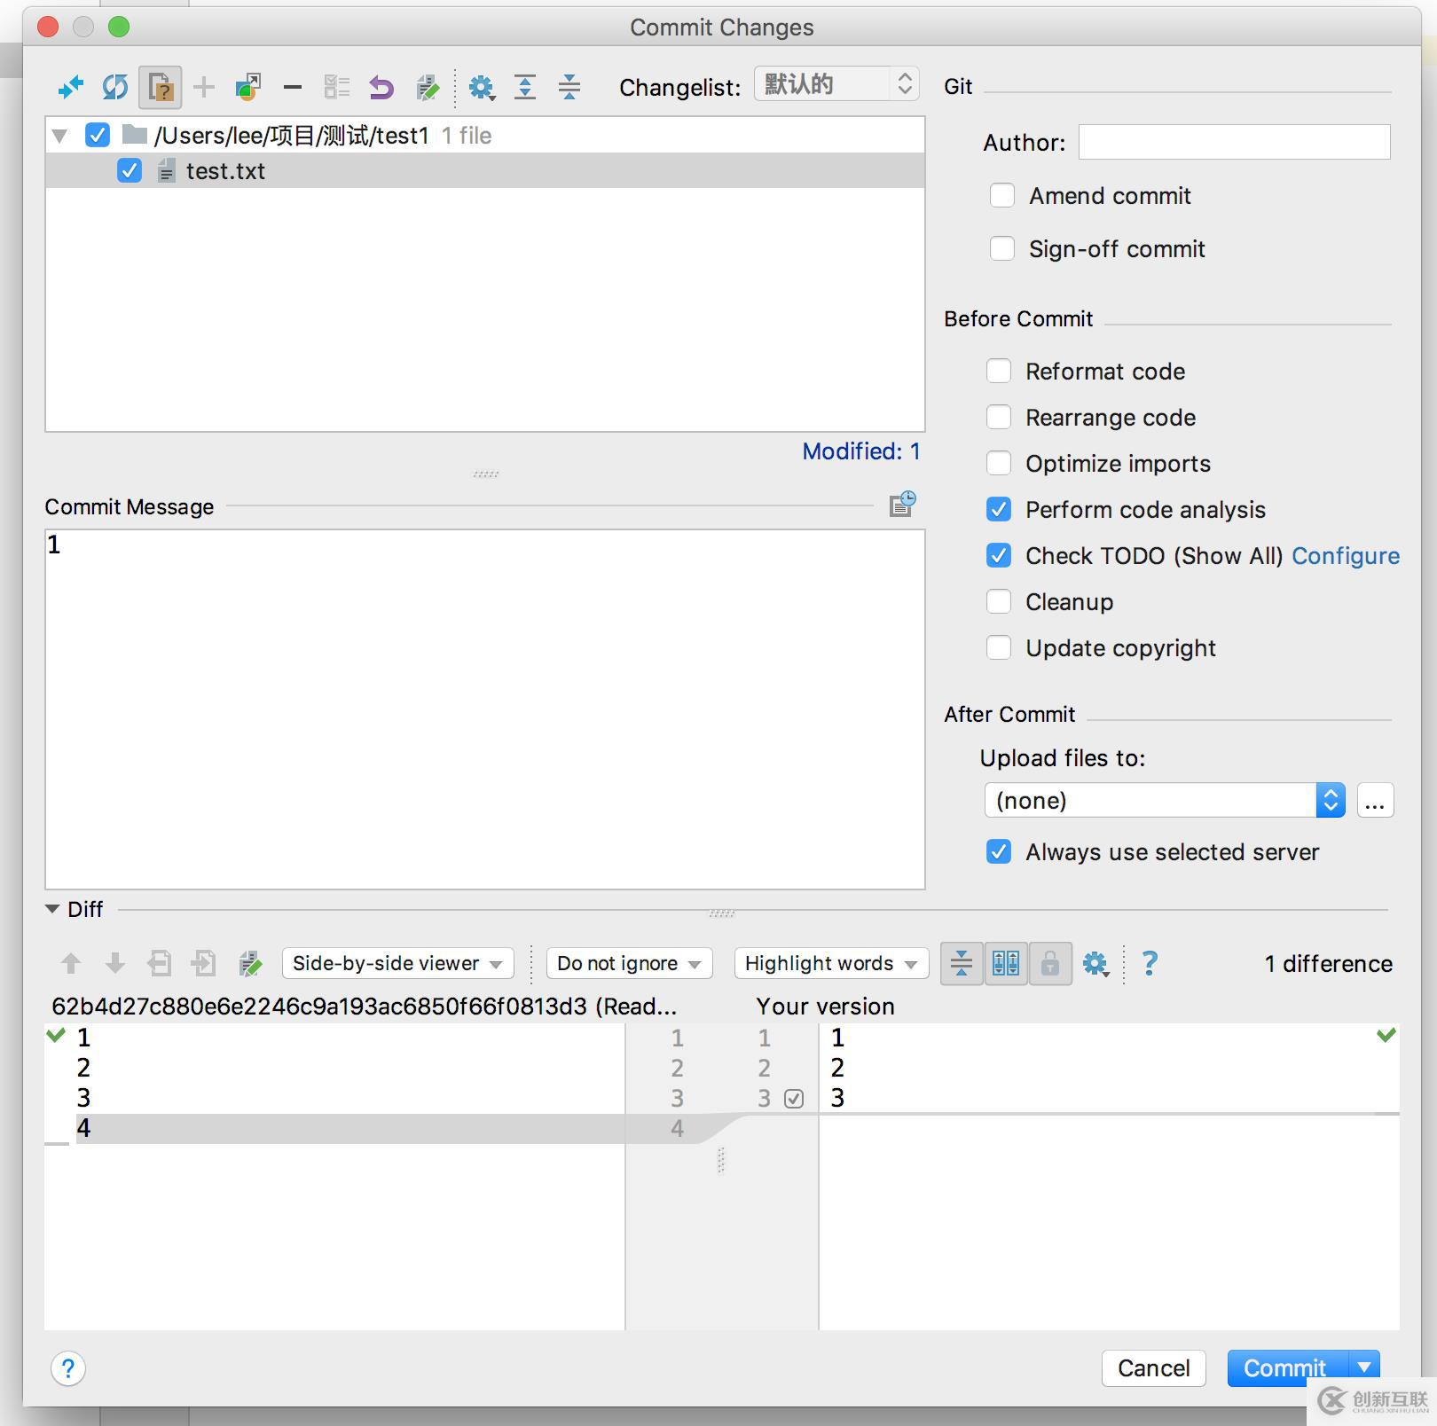Image resolution: width=1437 pixels, height=1426 pixels.
Task: Click the deleted line 4 in left diff pane
Action: [350, 1128]
